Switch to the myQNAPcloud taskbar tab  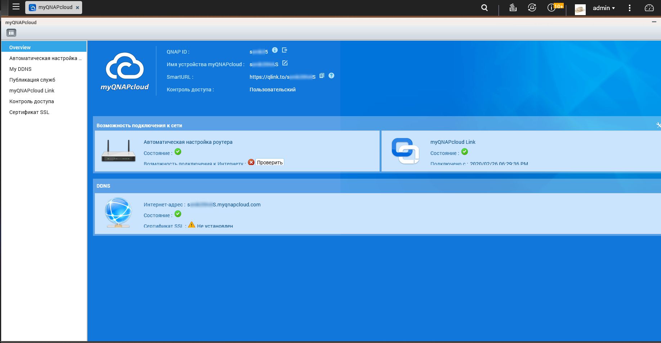54,8
